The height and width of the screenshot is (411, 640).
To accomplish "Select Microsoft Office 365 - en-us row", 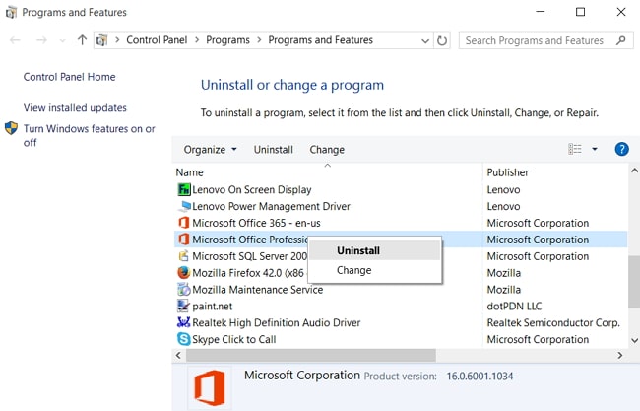I will (x=401, y=223).
